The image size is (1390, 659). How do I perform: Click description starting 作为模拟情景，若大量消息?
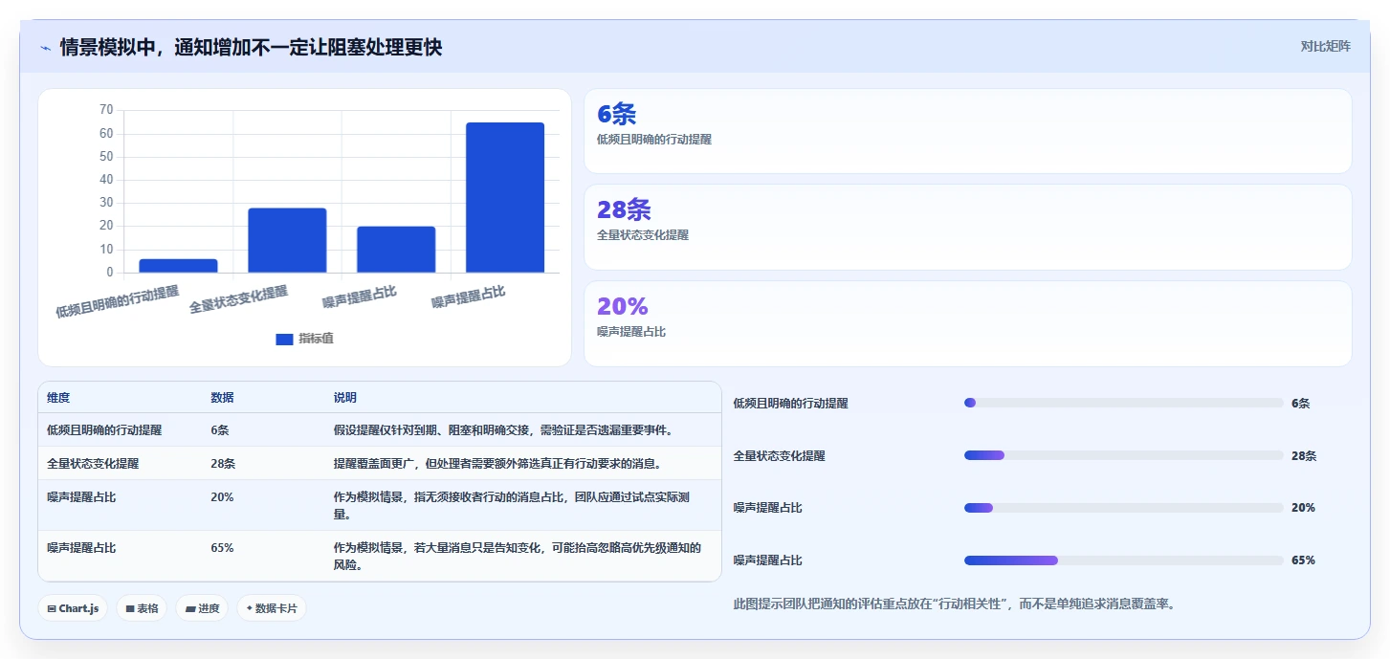(x=518, y=556)
